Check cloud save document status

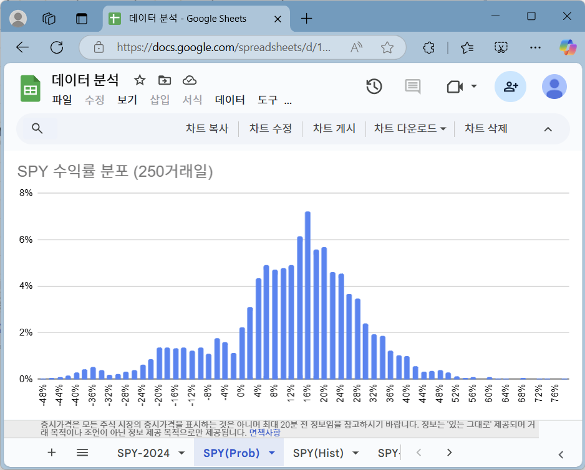[x=190, y=80]
